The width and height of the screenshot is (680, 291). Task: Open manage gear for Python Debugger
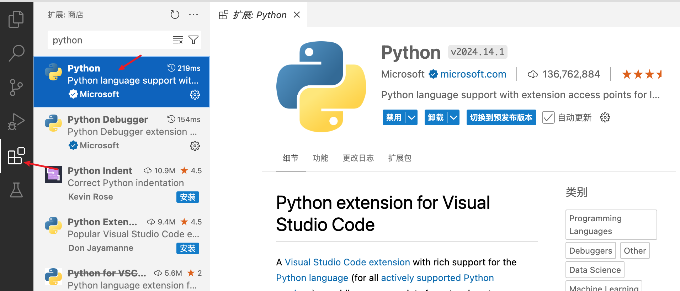pos(195,146)
